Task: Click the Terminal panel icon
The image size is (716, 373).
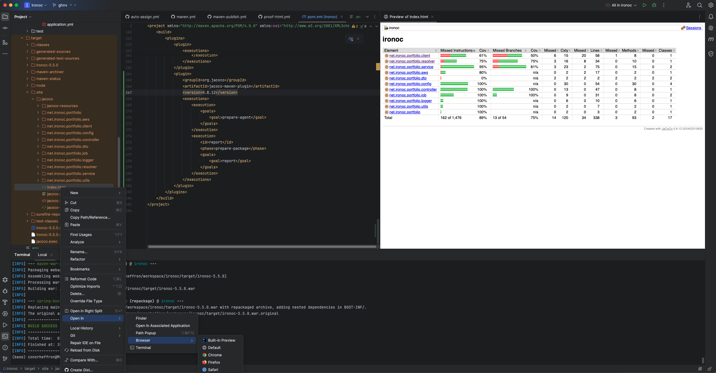Action: [5, 337]
